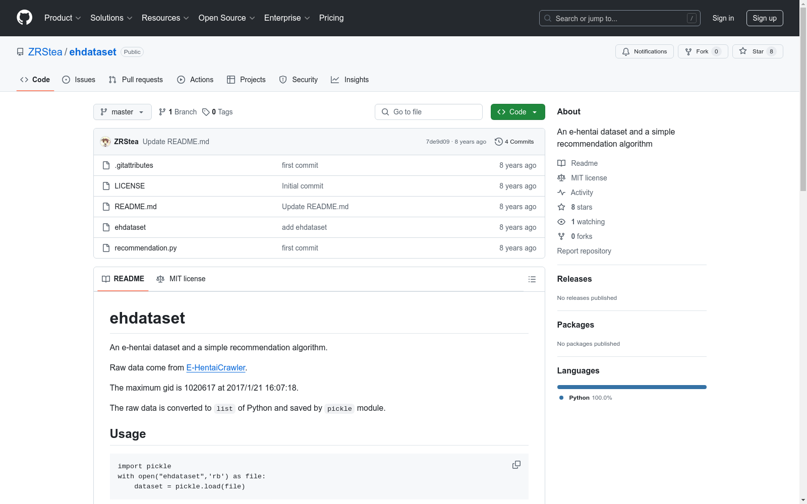
Task: Fork this repository
Action: (703, 51)
